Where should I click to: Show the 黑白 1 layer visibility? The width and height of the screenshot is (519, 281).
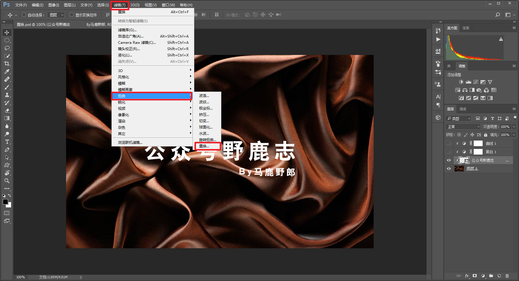[x=449, y=152]
